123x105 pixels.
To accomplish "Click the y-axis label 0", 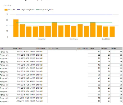I will (x=7, y=37).
